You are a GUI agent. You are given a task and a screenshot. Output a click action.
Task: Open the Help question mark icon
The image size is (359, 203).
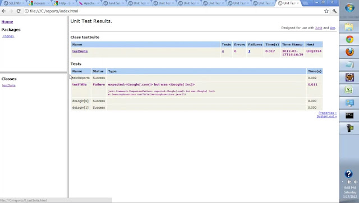tap(348, 174)
